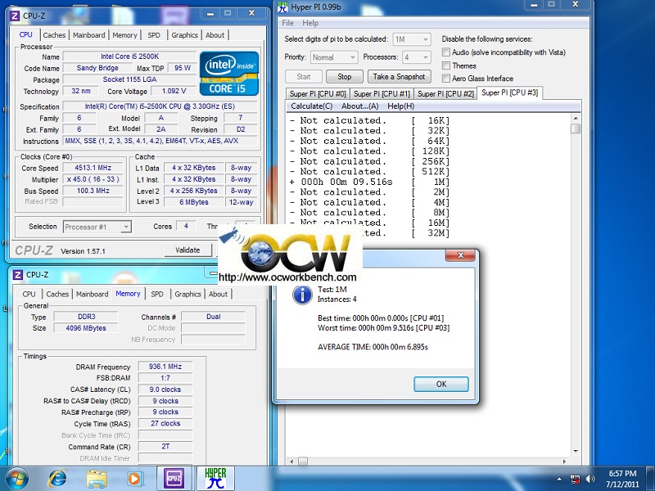Click the Core Speed value 4513.1 MHz

click(93, 168)
